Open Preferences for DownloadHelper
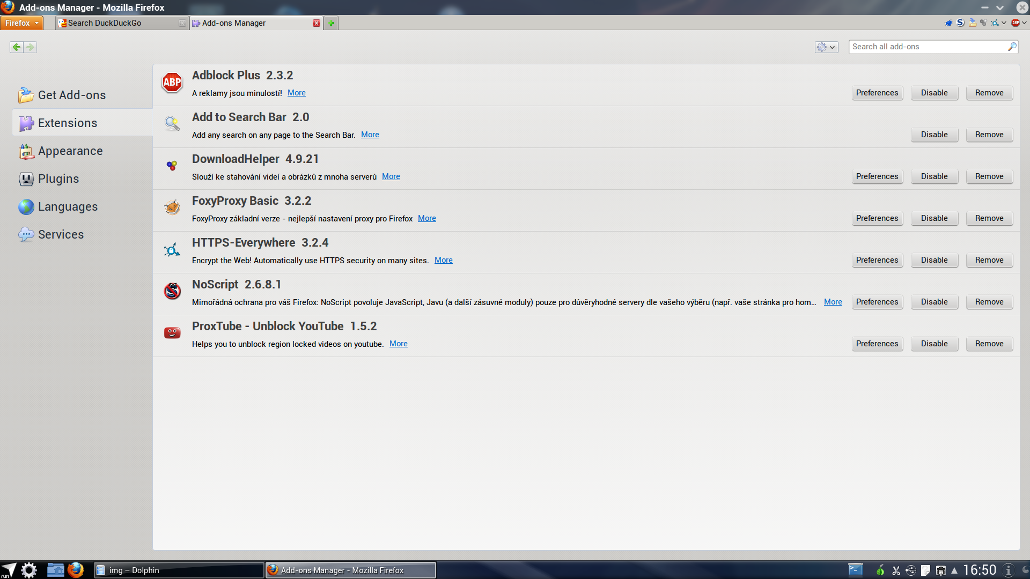The image size is (1030, 579). (877, 176)
